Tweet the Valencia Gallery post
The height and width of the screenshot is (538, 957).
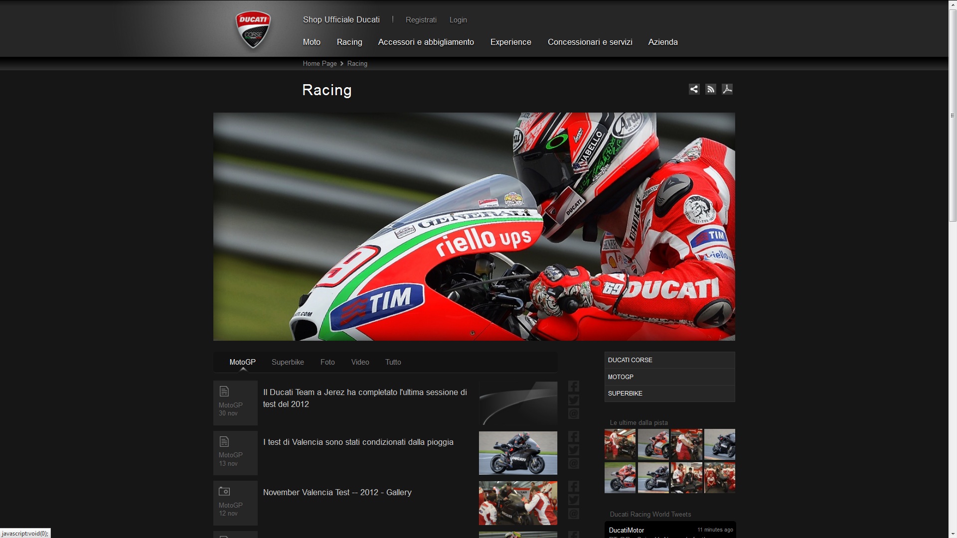coord(574,500)
